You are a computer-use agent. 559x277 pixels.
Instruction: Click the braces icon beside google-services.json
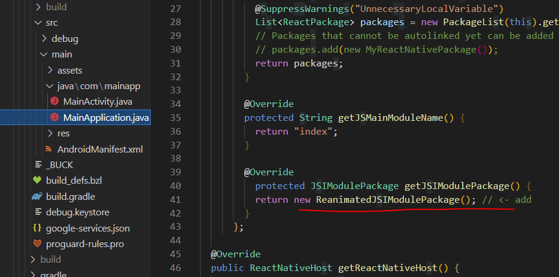tap(37, 228)
